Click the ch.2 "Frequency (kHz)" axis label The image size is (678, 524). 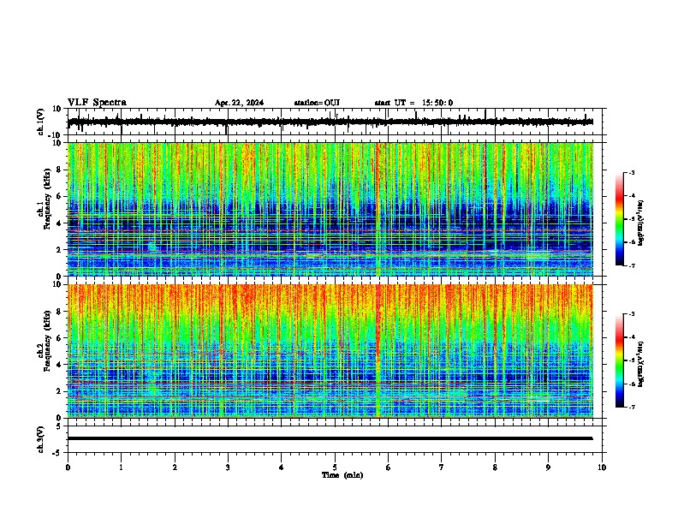pos(47,341)
